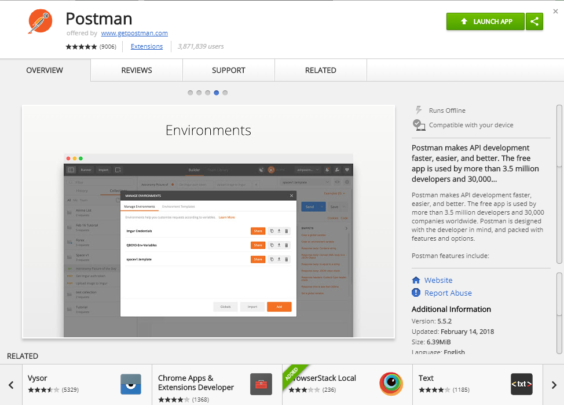The width and height of the screenshot is (564, 405).
Task: Click the Additional Information heading
Action: 451,310
